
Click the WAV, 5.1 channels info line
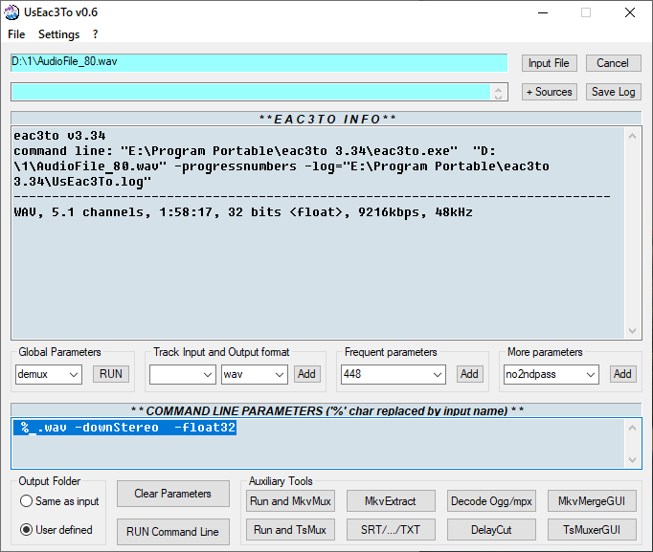243,212
